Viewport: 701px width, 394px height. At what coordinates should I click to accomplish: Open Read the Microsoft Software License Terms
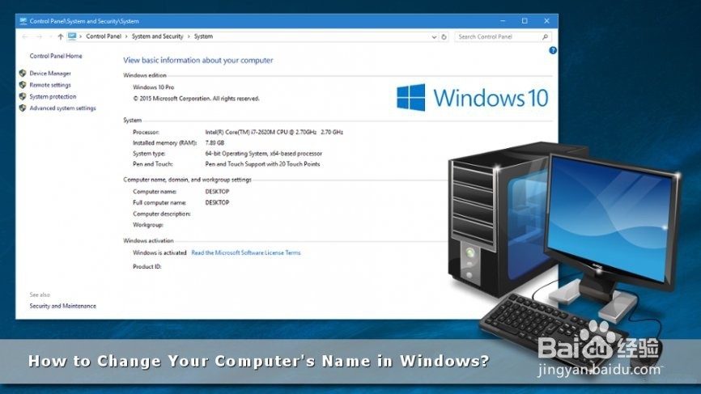[246, 253]
